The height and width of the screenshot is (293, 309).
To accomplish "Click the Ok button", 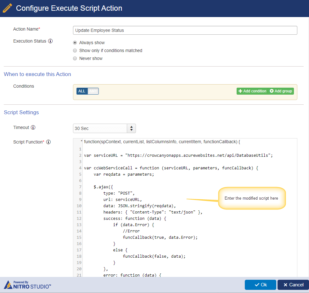I will coord(260,285).
